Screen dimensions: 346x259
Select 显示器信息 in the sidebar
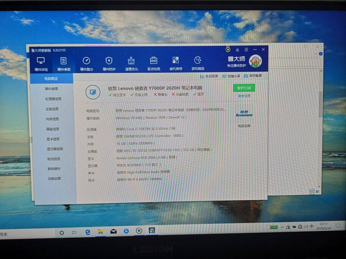[x=55, y=149]
